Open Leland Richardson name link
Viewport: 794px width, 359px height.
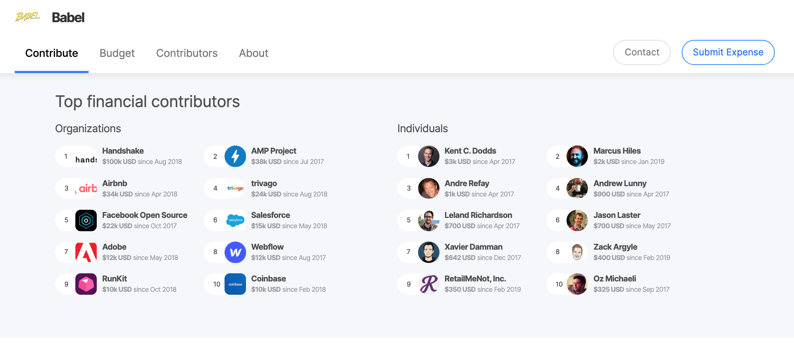[x=478, y=215]
